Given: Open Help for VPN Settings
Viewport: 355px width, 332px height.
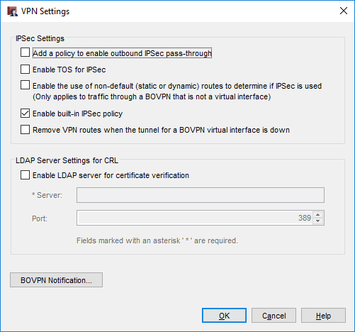Looking at the screenshot, I should coord(323,316).
